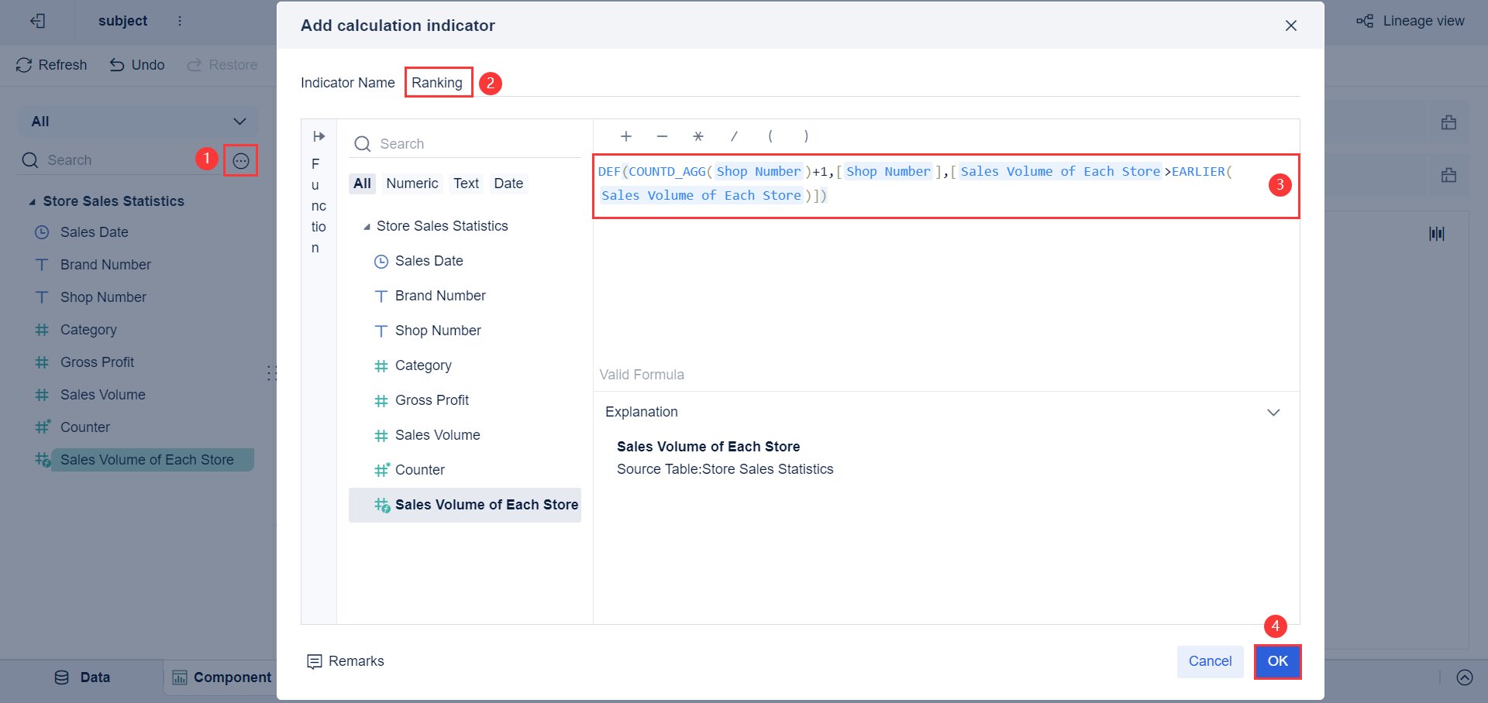The height and width of the screenshot is (703, 1488).
Task: Click the Remarks icon at the bottom
Action: click(x=315, y=662)
